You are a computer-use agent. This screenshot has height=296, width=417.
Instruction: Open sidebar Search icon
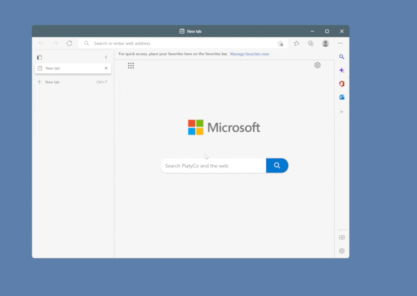342,57
